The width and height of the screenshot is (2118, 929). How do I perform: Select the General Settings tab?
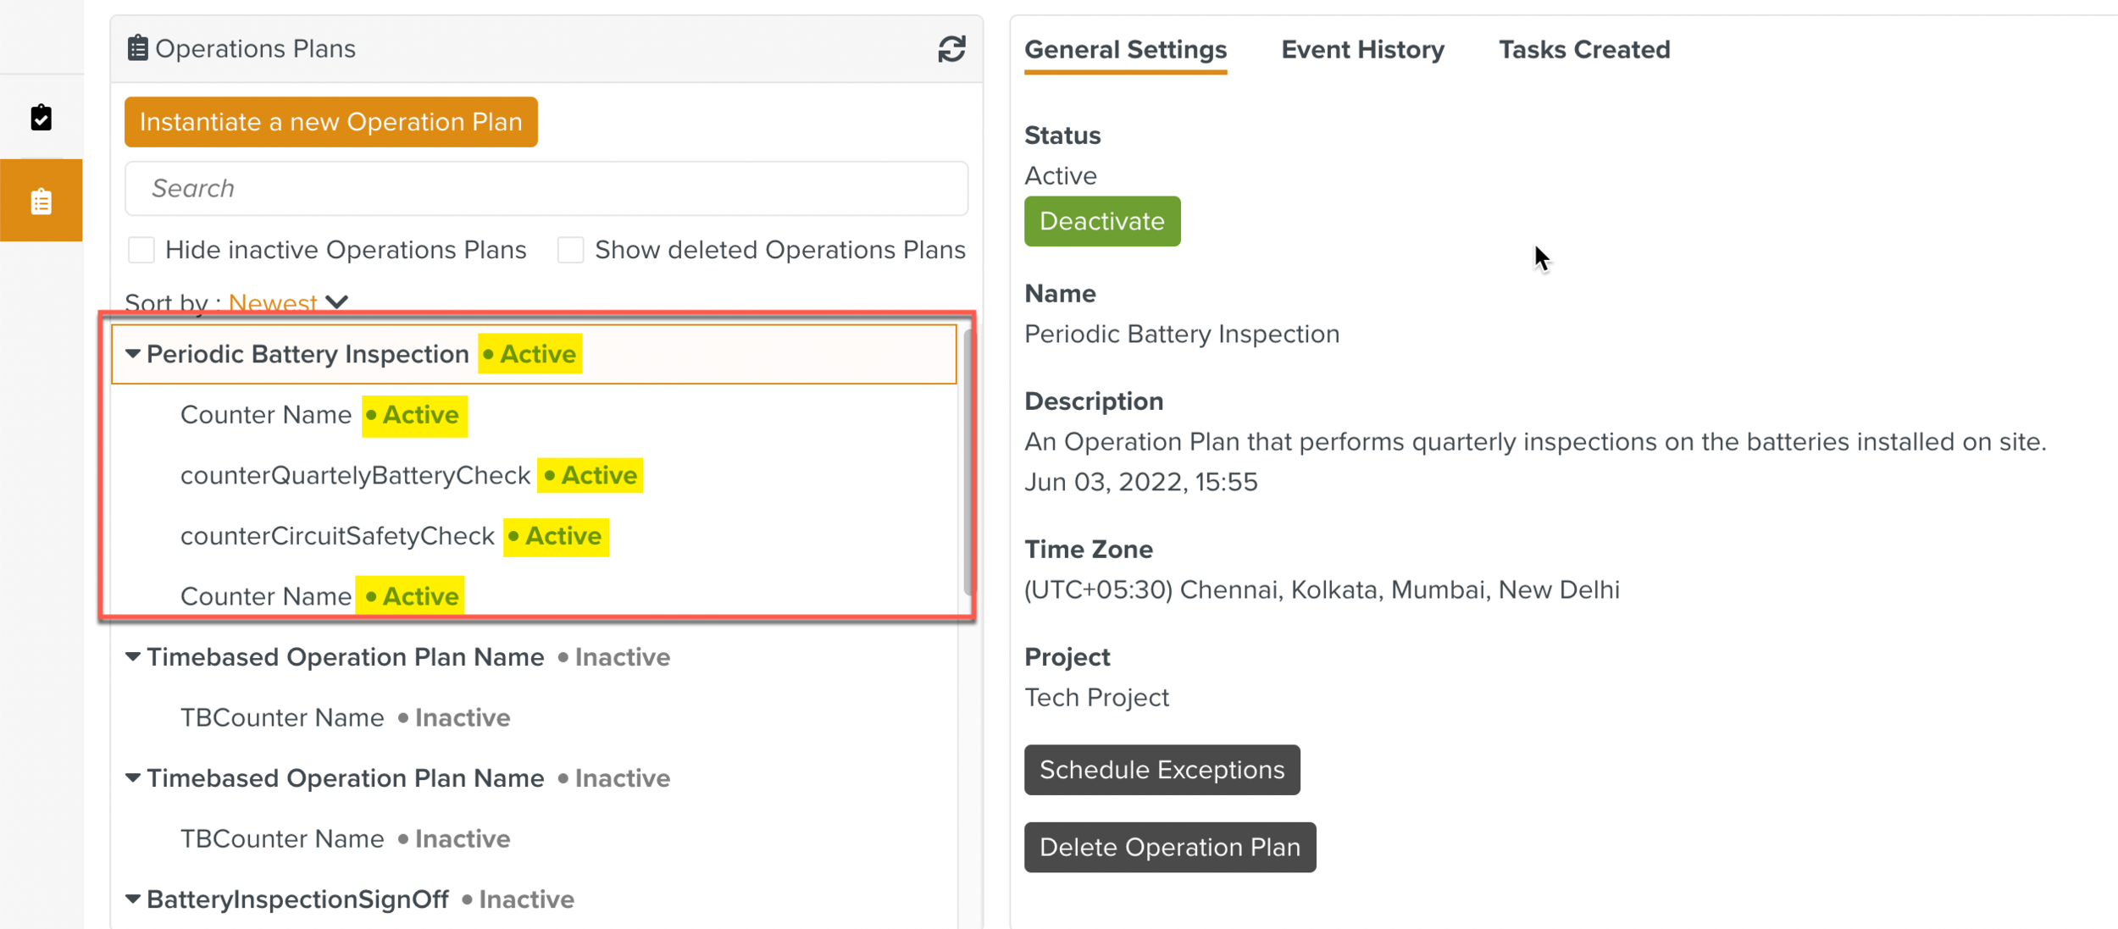(1125, 50)
